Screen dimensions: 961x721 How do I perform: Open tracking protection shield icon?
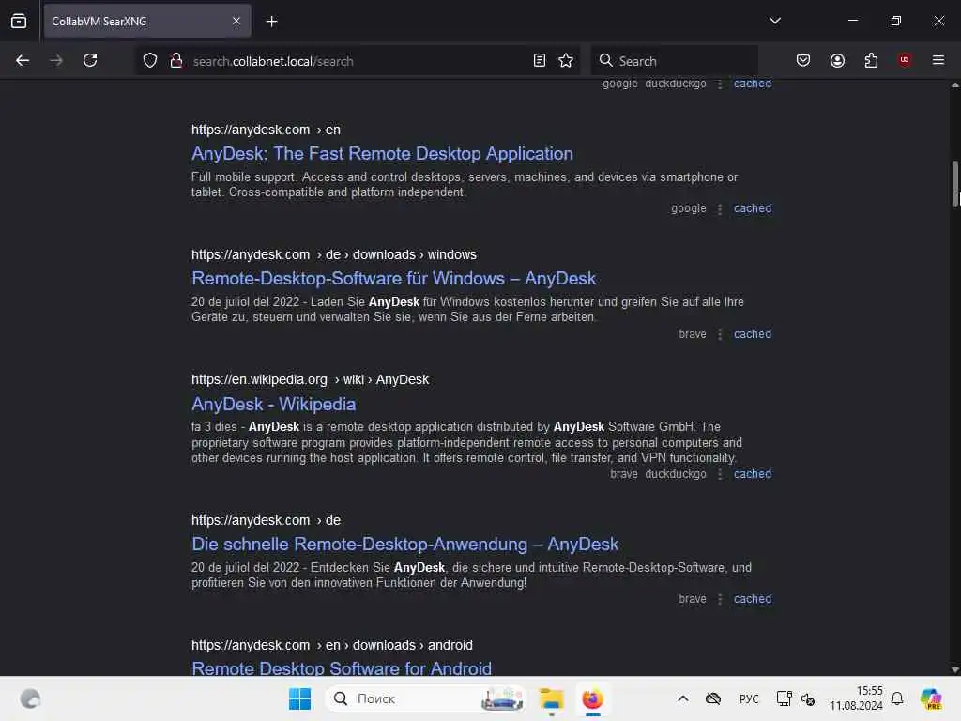[150, 61]
